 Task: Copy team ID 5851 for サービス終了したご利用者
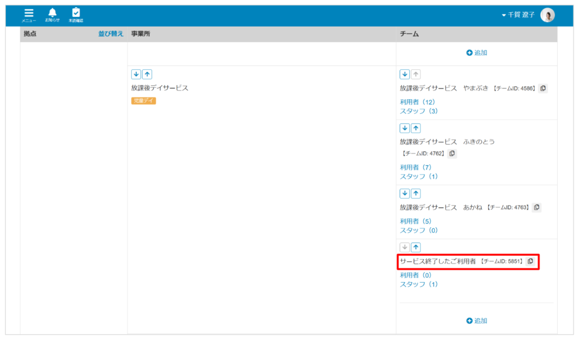click(x=530, y=261)
